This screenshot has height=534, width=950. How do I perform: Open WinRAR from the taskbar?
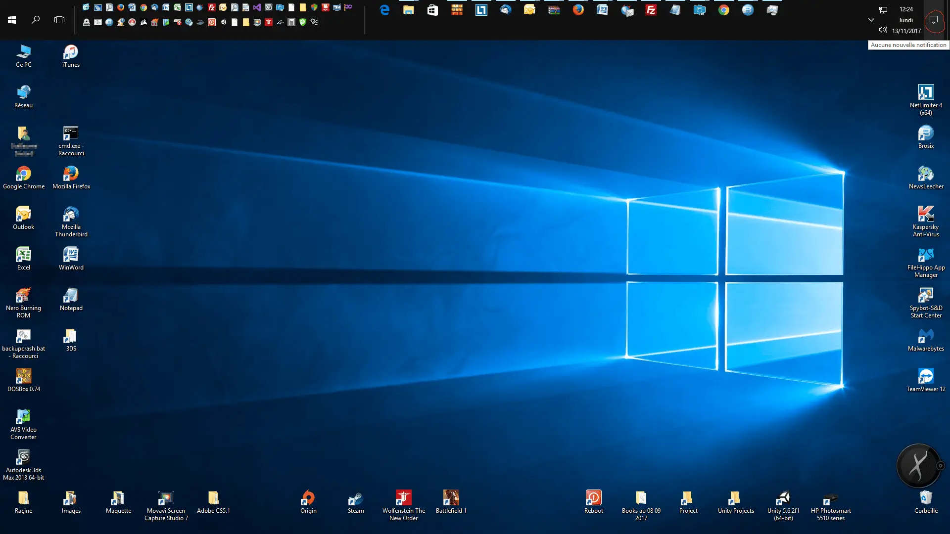click(554, 10)
